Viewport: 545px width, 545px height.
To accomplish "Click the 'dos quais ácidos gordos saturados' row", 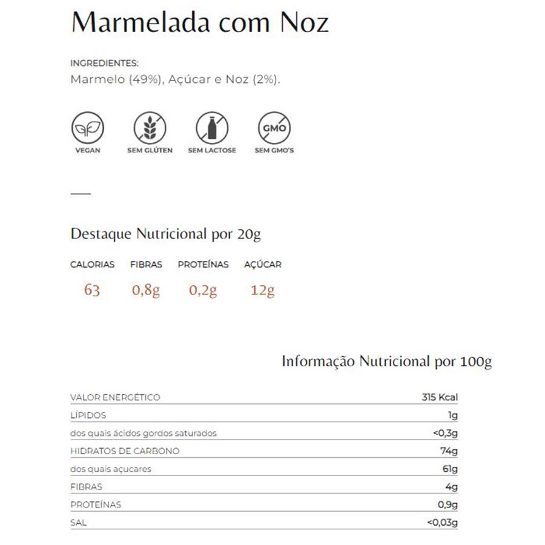I will point(144,433).
